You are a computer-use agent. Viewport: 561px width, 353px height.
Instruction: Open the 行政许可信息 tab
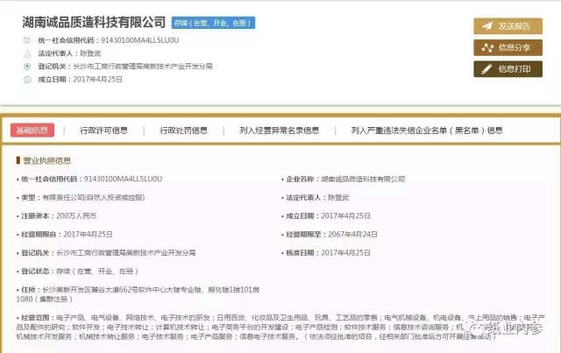pos(103,131)
